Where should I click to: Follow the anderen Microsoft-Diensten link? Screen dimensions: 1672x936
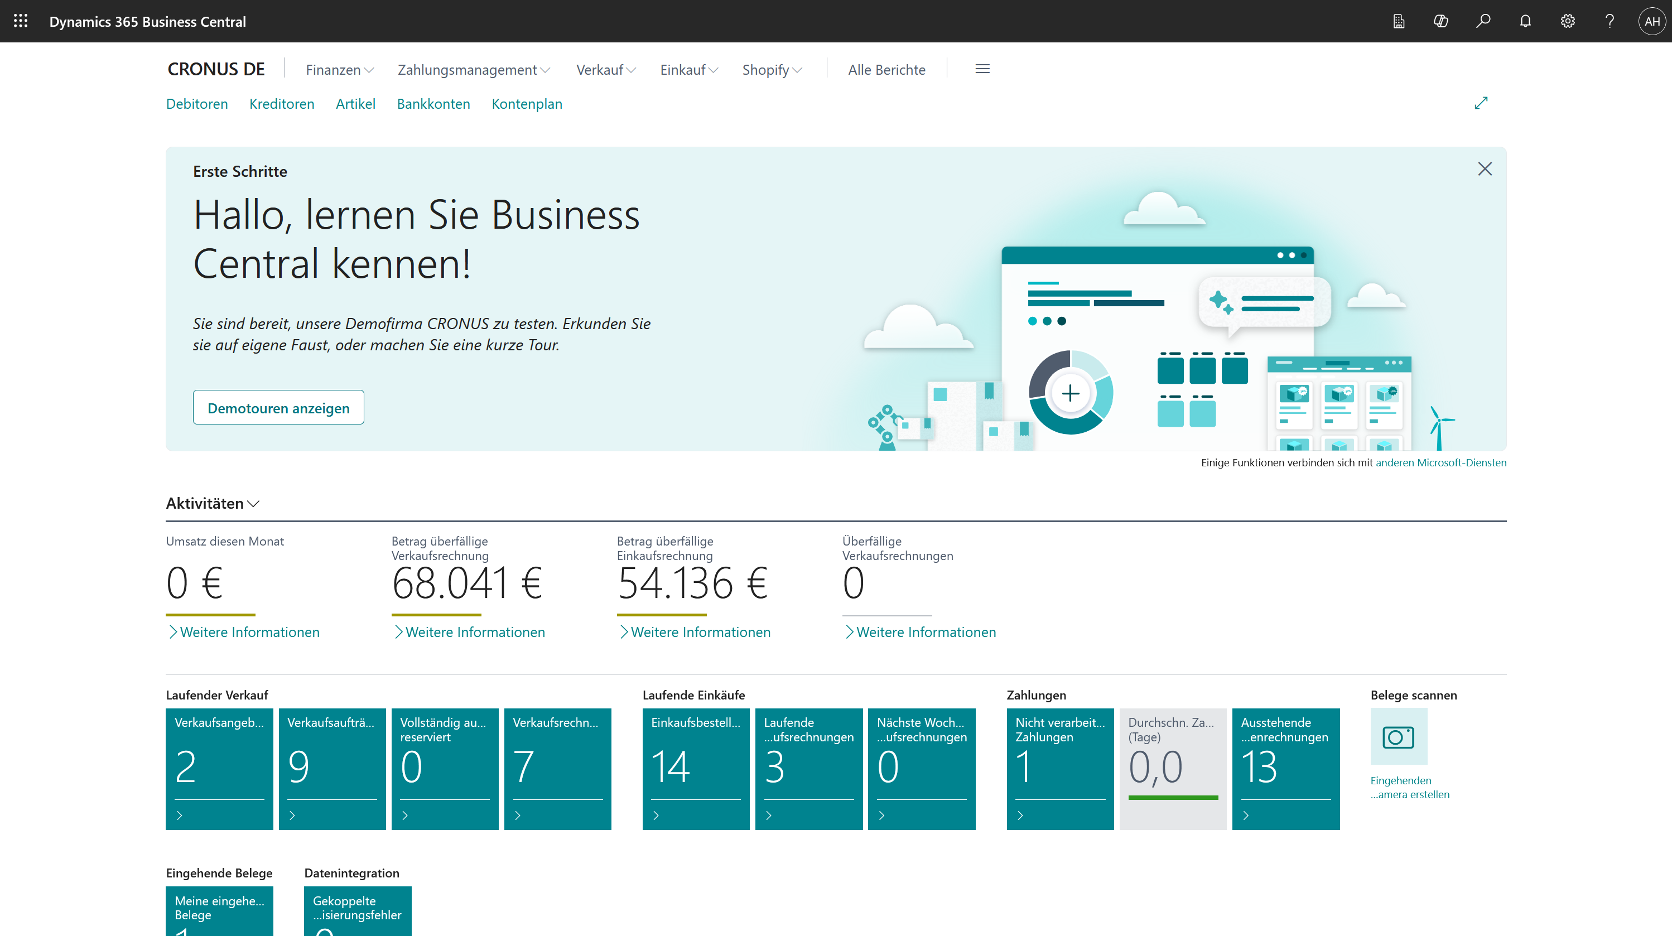1441,462
